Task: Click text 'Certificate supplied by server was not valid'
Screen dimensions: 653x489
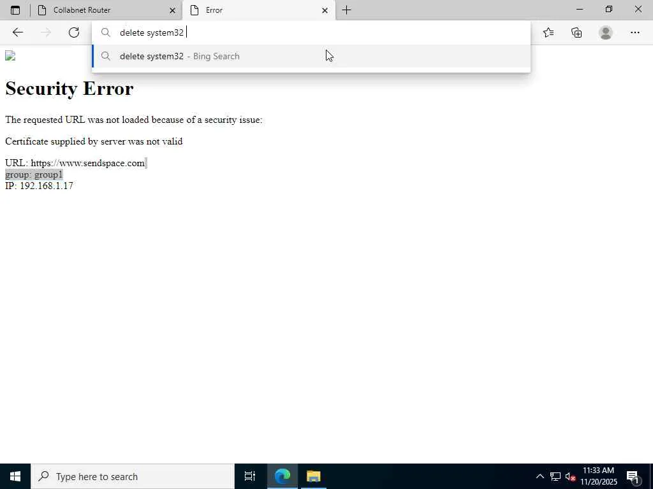Action: pyautogui.click(x=94, y=141)
